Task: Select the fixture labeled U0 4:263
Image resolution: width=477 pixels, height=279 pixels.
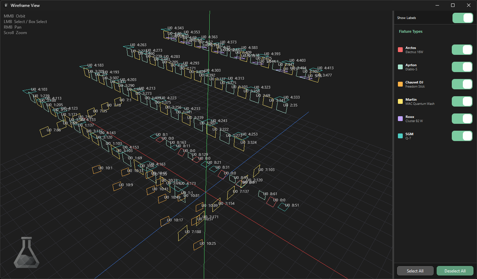Action: (x=129, y=46)
